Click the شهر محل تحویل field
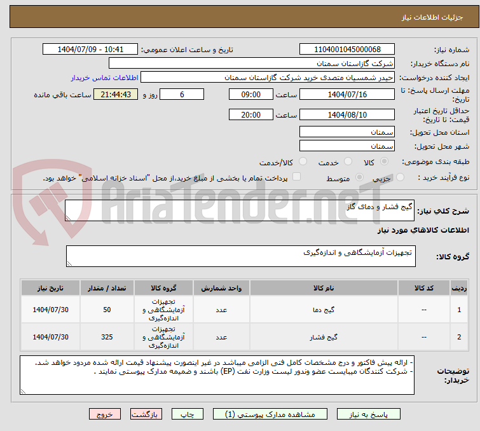The image size is (480, 431). point(347,146)
